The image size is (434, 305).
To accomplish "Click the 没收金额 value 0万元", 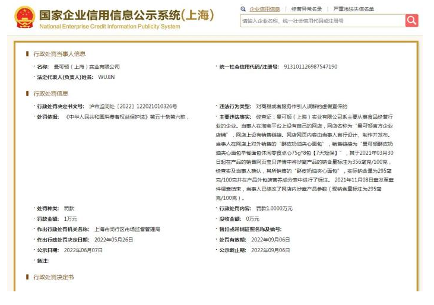I will [252, 219].
